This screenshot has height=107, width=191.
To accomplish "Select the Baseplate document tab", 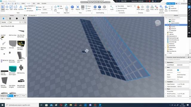I will (33, 15).
